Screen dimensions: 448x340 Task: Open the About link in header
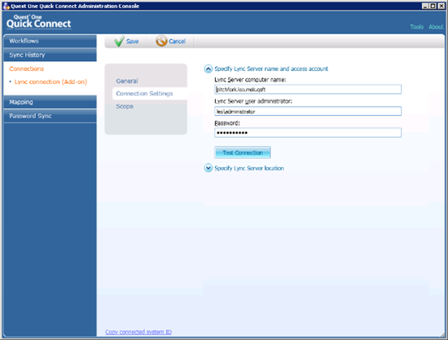pyautogui.click(x=436, y=27)
